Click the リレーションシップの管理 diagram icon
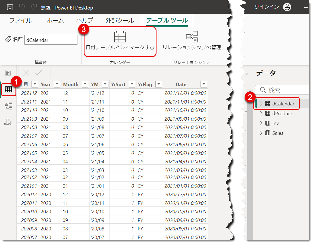 (x=192, y=36)
